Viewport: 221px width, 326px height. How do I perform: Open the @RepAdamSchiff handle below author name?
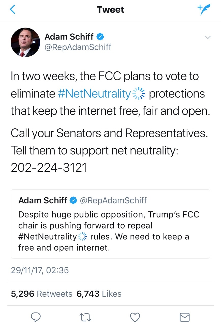click(x=78, y=47)
